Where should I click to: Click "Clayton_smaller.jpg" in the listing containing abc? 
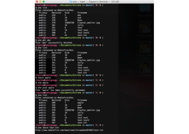click(89, 23)
